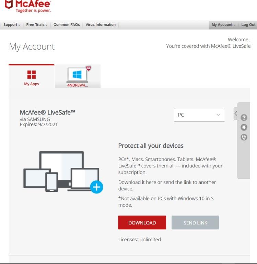Select the 4NDREW4 Windows laptop device icon
Viewport: 257px width, 264px height.
tap(78, 76)
